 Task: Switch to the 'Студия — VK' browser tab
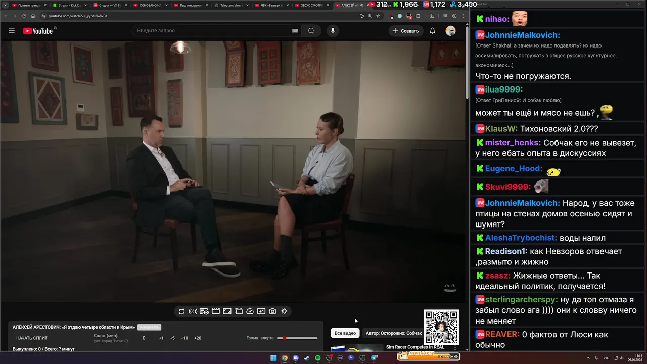point(110,5)
